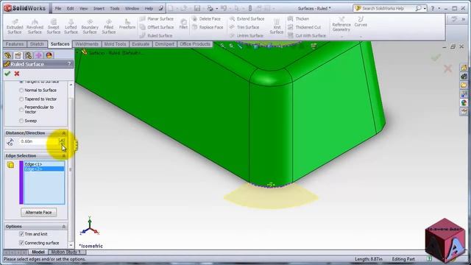471x265 pixels.
Task: Click the Ruled Surface tool in ribbon
Action: click(x=156, y=35)
